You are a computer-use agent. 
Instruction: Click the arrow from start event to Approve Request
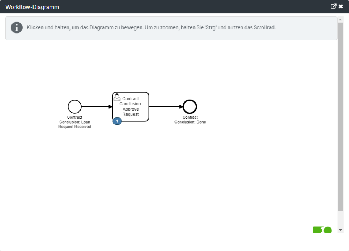(x=97, y=107)
